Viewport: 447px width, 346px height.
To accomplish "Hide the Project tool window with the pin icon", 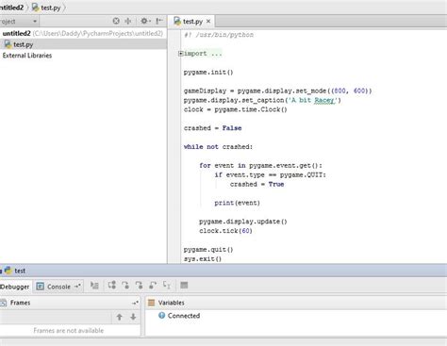I will tap(159, 21).
